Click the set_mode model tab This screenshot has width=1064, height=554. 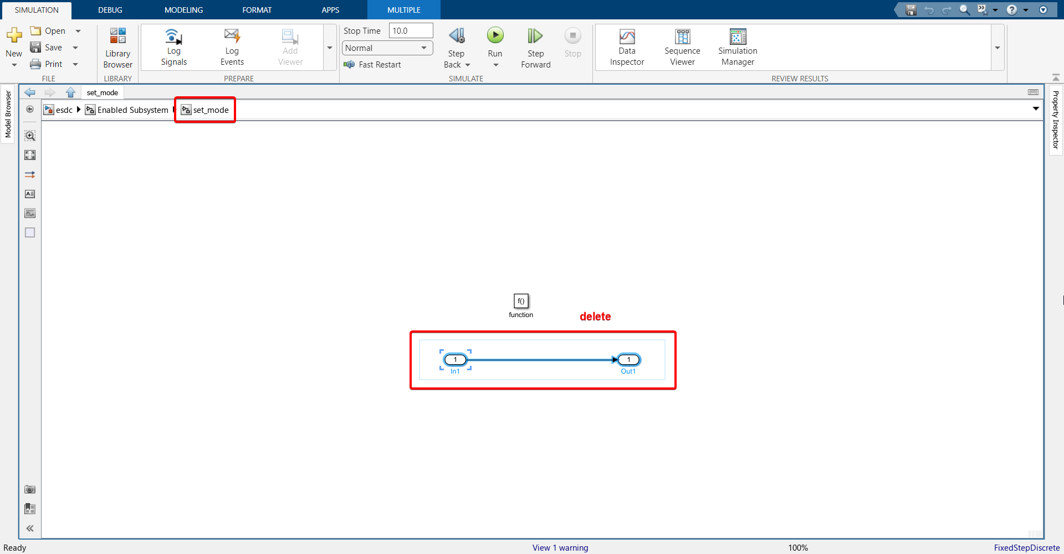click(x=102, y=92)
